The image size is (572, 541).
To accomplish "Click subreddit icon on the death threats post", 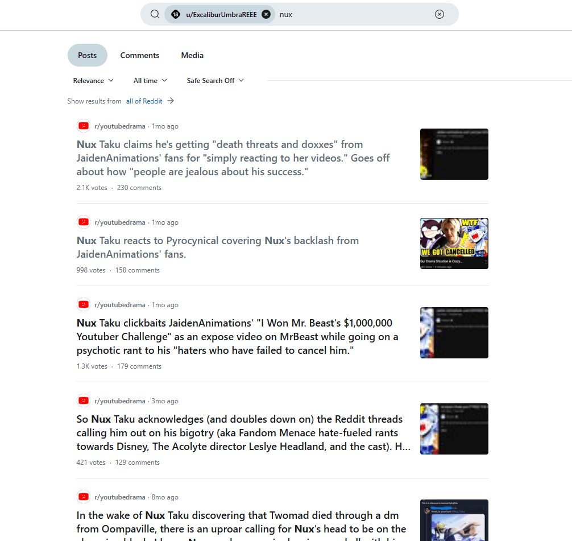I will tap(84, 126).
